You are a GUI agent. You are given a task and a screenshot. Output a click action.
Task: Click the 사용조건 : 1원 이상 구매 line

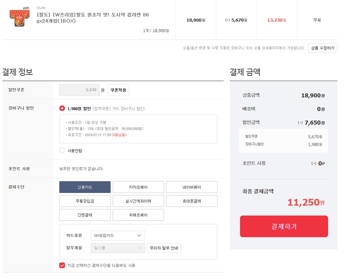(x=86, y=122)
